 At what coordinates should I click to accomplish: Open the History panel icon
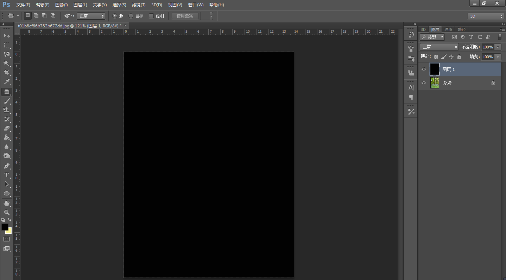point(411,35)
